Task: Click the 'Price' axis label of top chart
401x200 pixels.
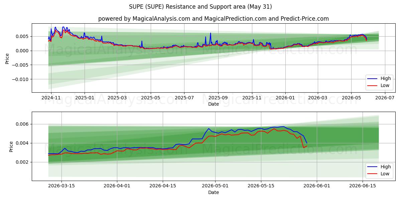Action: pos(7,58)
